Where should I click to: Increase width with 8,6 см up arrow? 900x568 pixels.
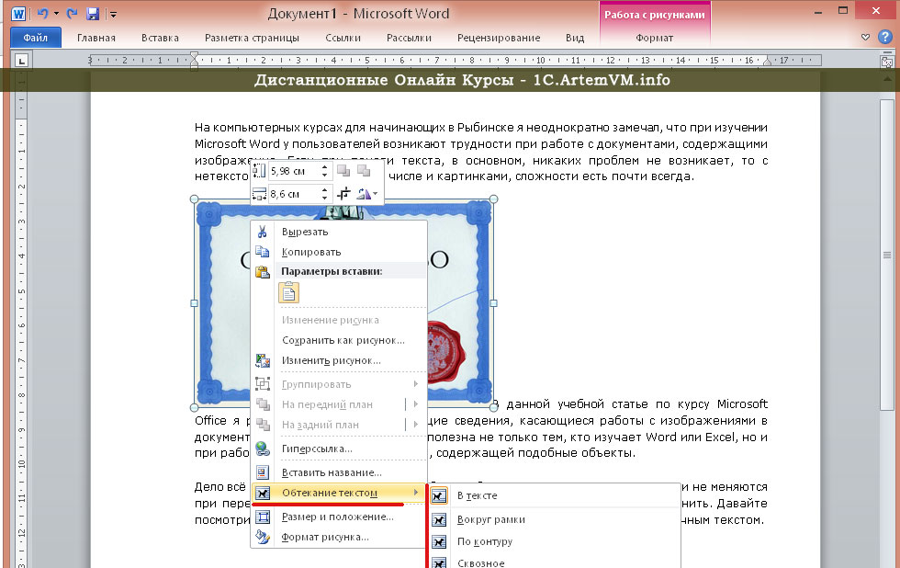(x=325, y=190)
